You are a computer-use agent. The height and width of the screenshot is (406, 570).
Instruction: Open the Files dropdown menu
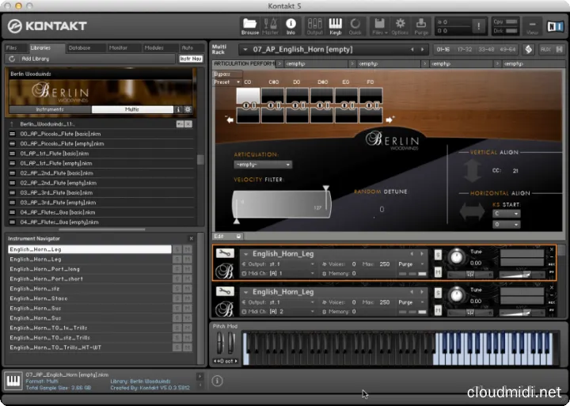click(x=378, y=25)
